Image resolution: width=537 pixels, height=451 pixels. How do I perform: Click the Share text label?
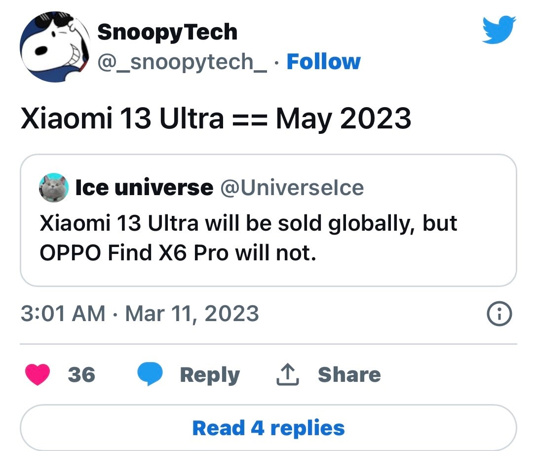point(349,375)
